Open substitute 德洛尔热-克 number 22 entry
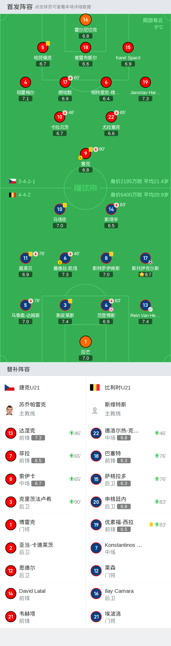 pyautogui.click(x=128, y=433)
